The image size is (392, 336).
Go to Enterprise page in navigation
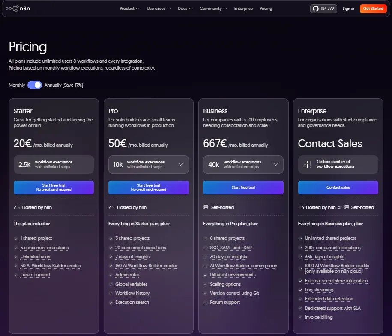click(x=243, y=9)
